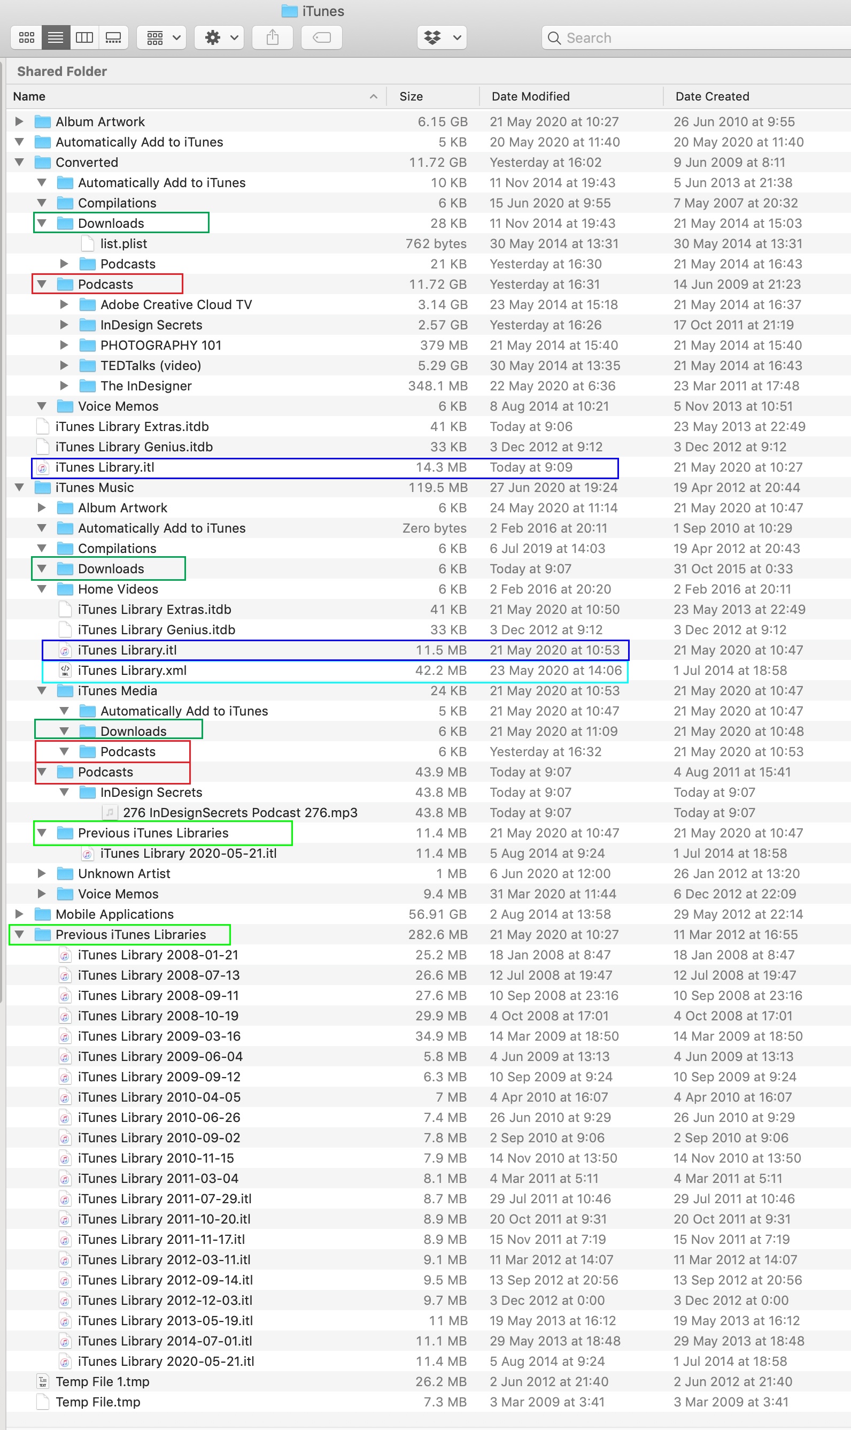Collapse the Home Videos folder
The width and height of the screenshot is (851, 1430).
click(42, 589)
